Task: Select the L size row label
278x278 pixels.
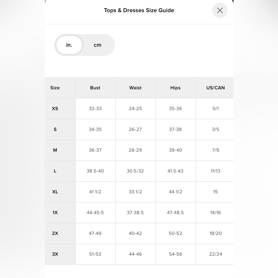Action: pos(55,171)
